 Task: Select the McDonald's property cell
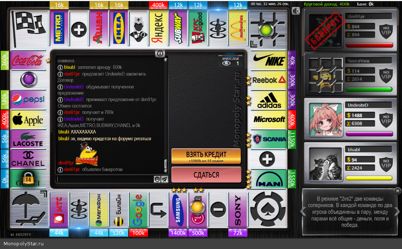[x=238, y=28]
